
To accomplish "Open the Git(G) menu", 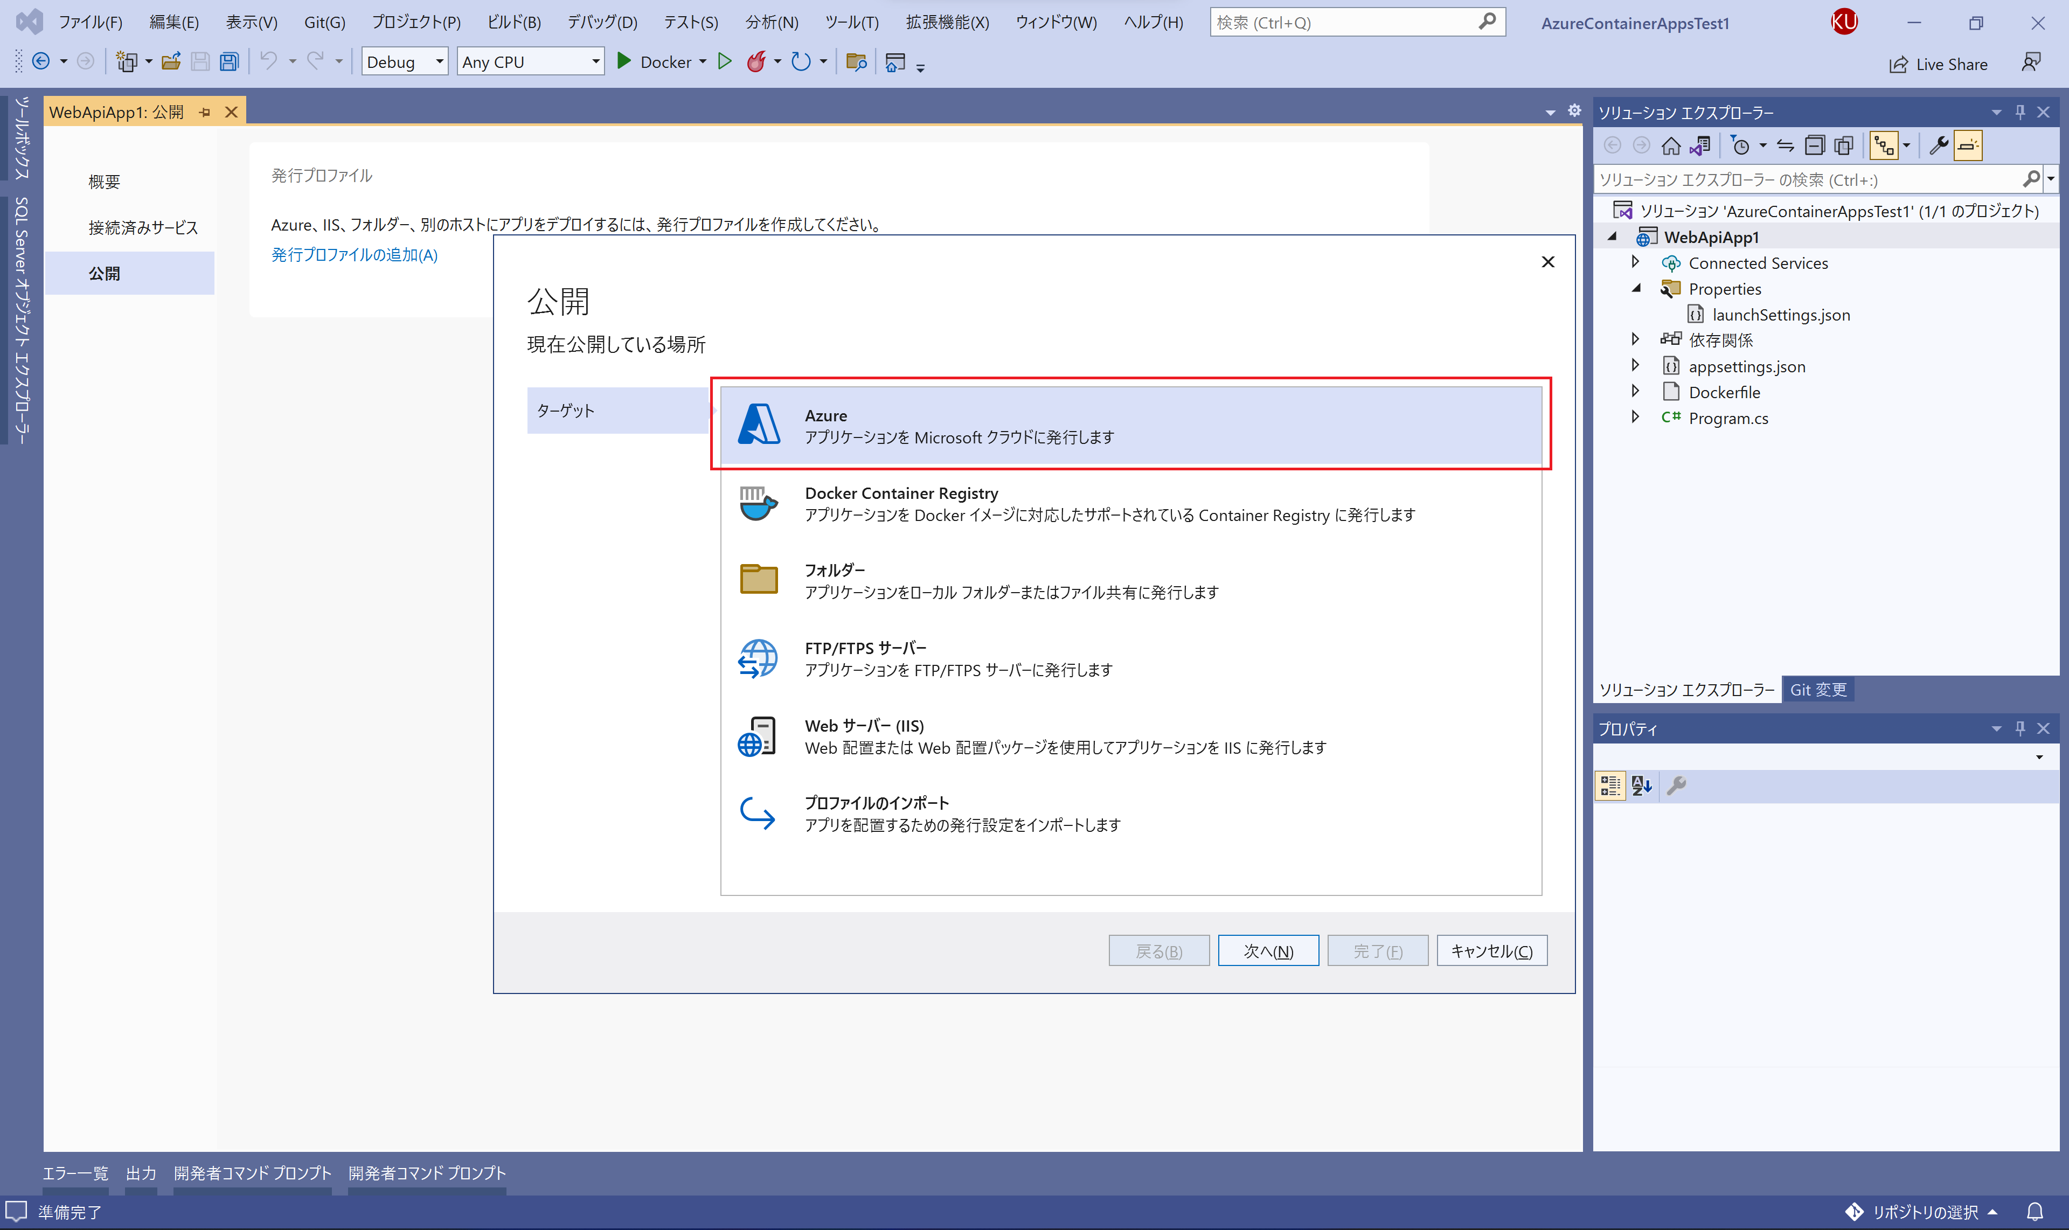I will (324, 23).
